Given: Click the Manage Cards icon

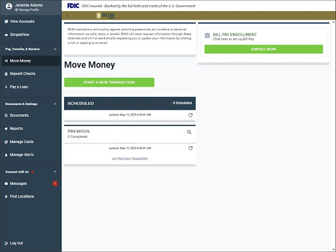Looking at the screenshot, I should point(6,142).
